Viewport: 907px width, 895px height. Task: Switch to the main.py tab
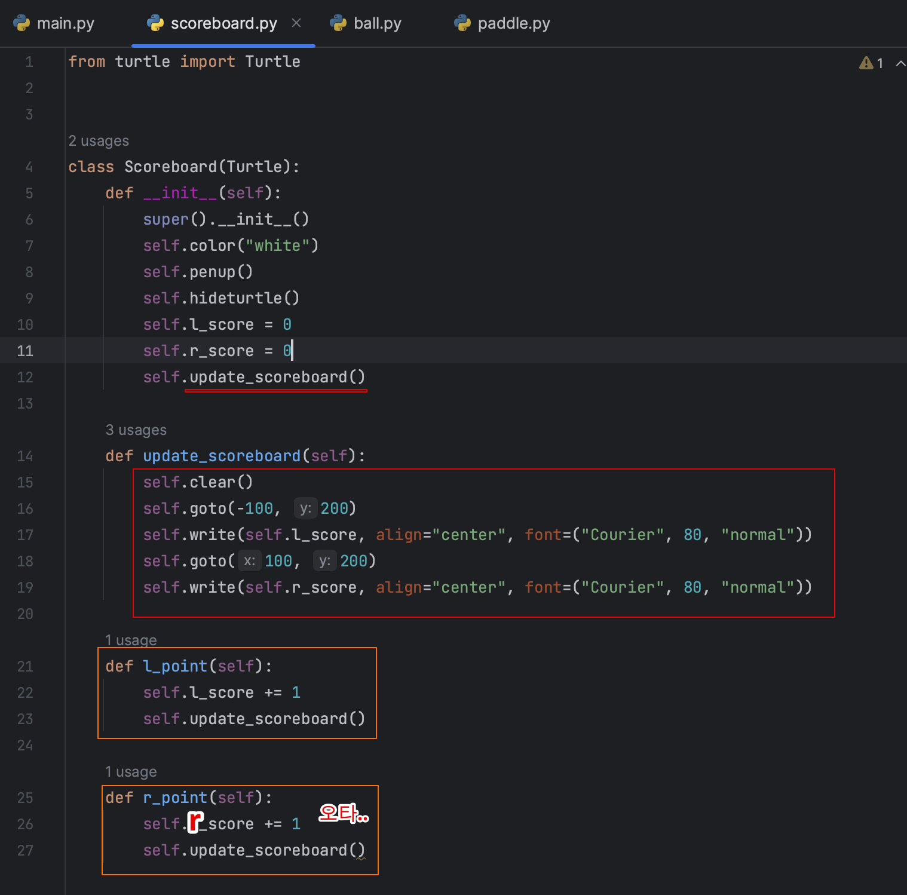coord(54,23)
